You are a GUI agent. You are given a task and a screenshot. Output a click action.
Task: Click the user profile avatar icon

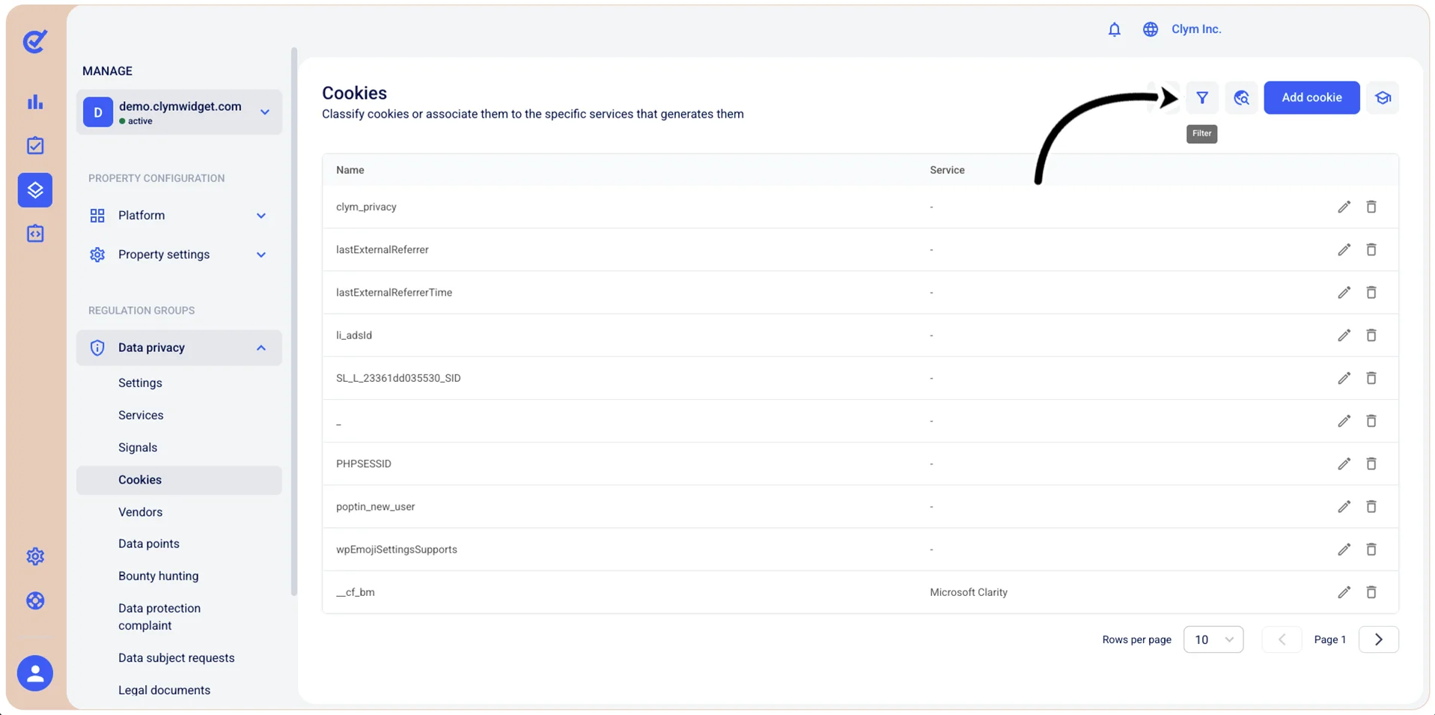pos(35,673)
